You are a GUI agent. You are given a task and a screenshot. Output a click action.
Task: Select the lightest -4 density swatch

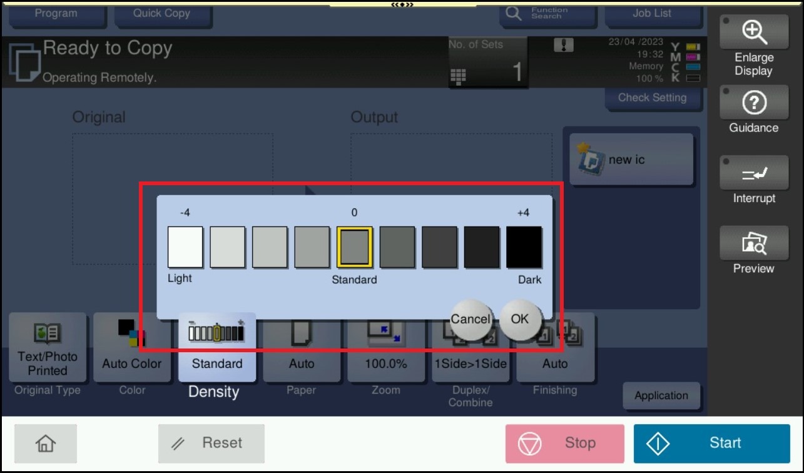[x=185, y=247]
